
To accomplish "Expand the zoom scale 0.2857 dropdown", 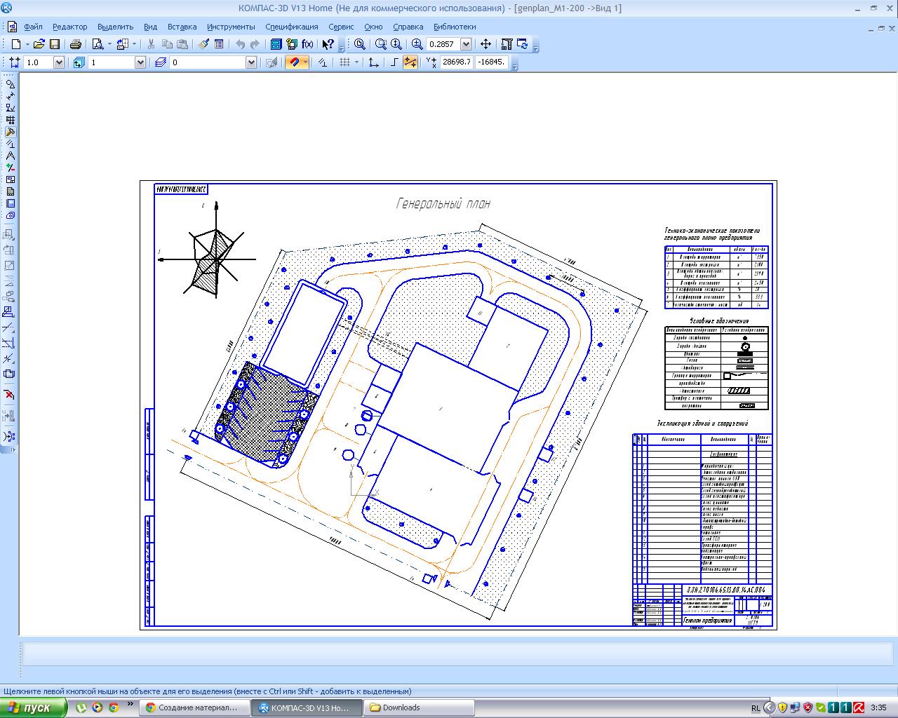I will coord(465,44).
